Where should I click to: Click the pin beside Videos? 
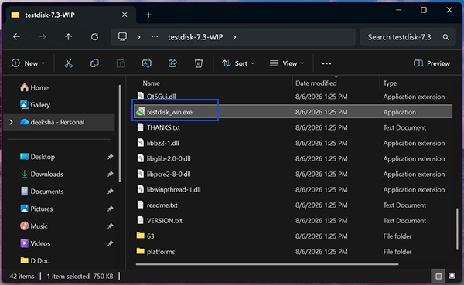click(x=110, y=243)
